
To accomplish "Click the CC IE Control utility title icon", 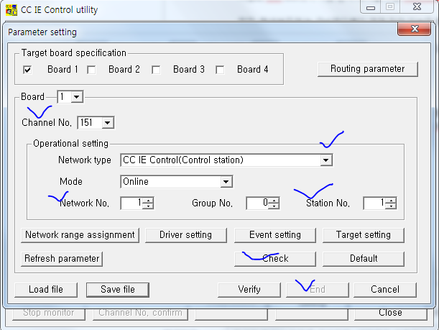I will point(11,10).
